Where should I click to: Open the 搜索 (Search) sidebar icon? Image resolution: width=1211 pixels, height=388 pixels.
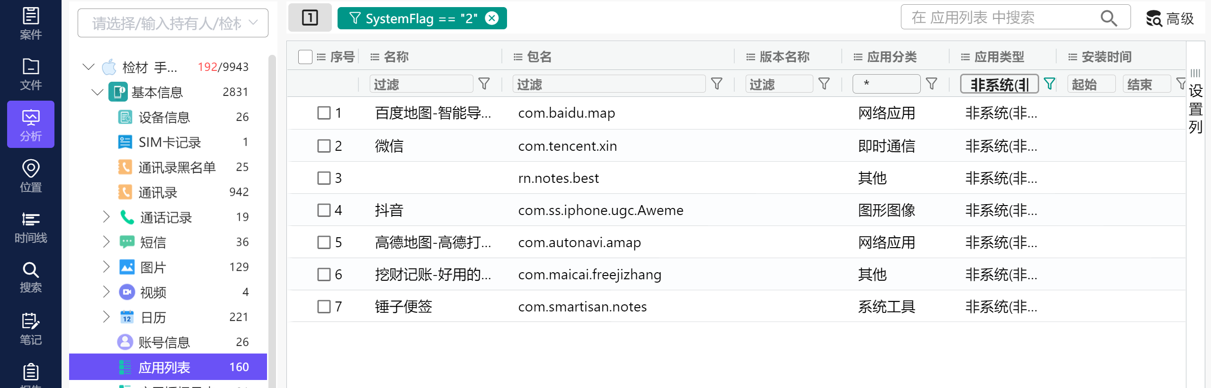[x=31, y=277]
